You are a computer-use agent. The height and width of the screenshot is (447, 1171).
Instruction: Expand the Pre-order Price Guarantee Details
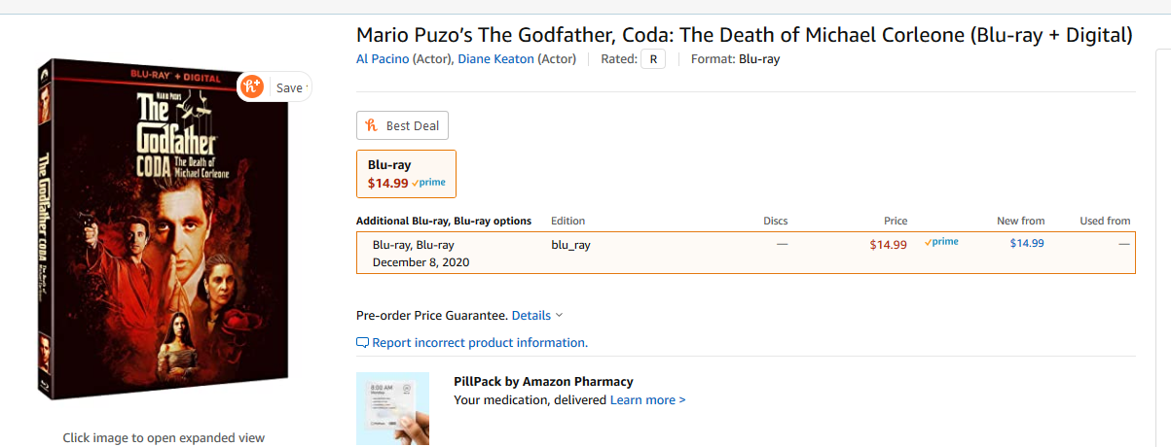(537, 316)
